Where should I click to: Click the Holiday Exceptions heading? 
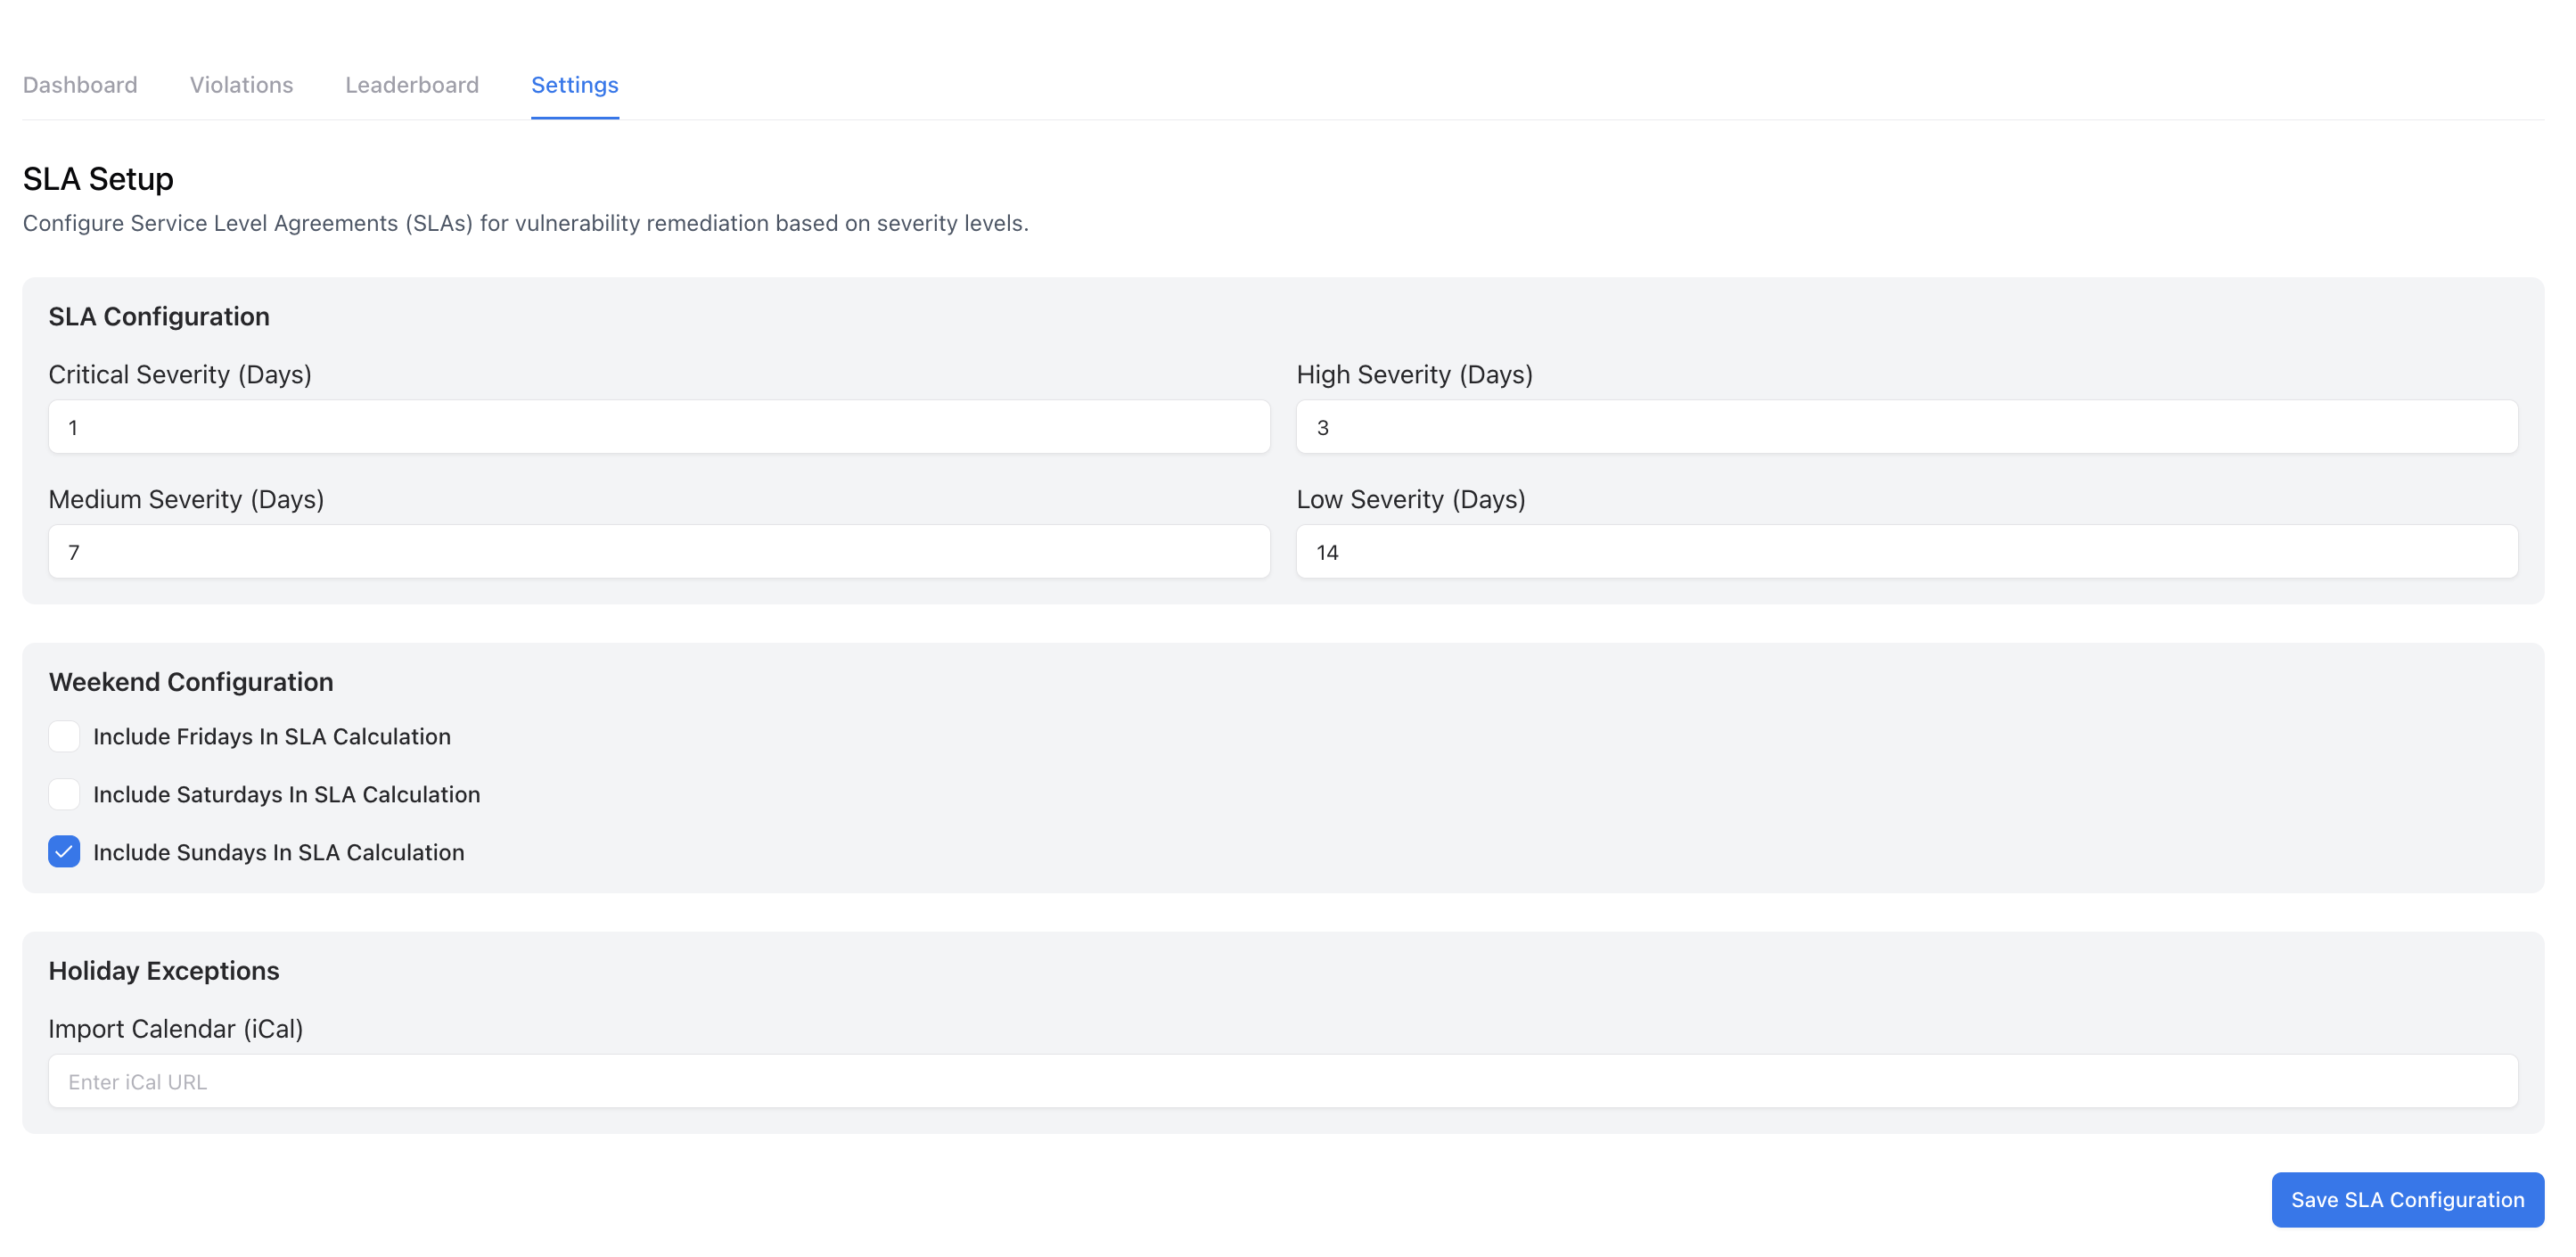(164, 969)
